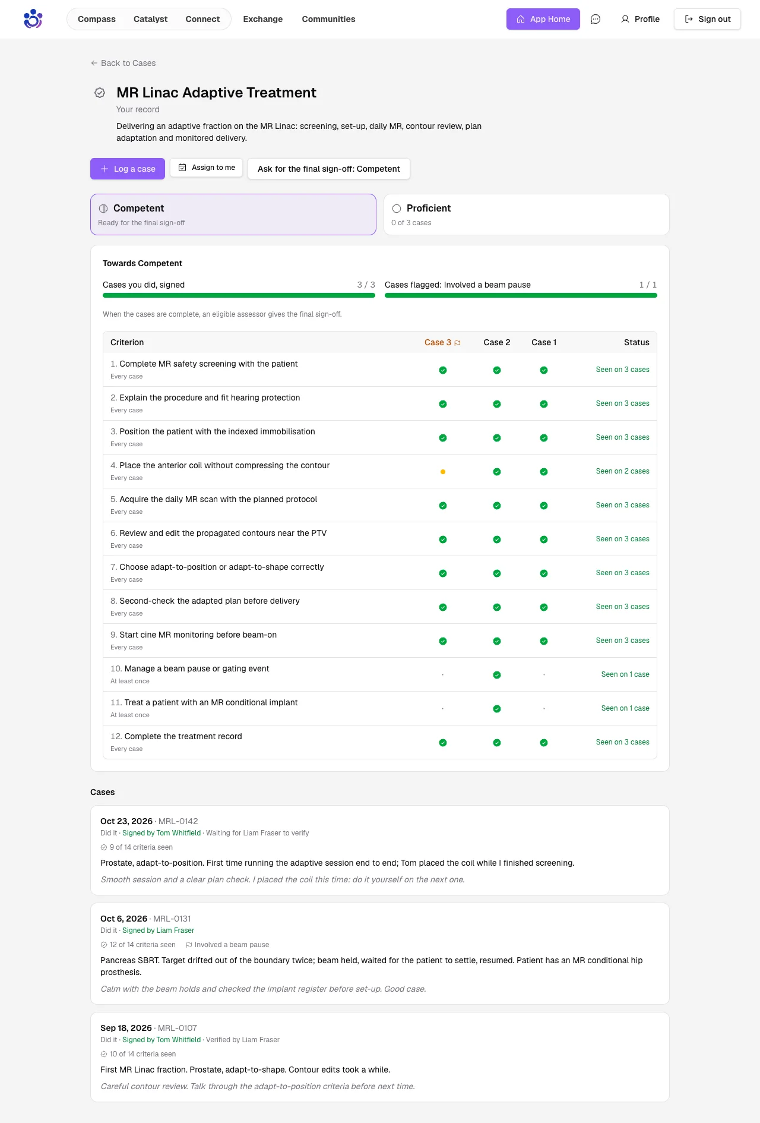Click Sign out button
Image resolution: width=760 pixels, height=1123 pixels.
click(707, 19)
